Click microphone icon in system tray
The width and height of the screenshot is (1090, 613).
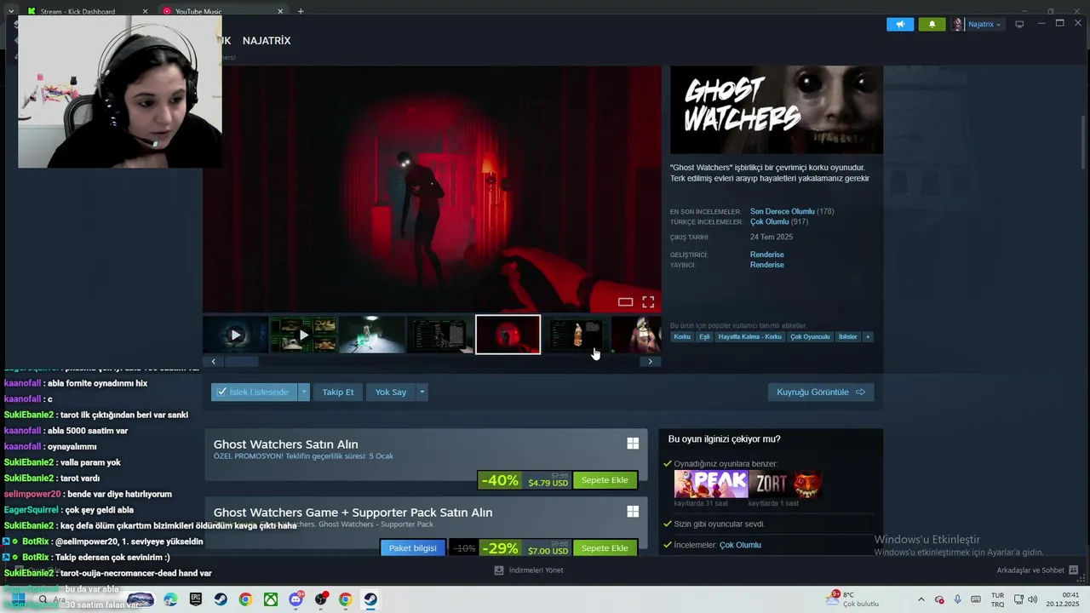[957, 599]
